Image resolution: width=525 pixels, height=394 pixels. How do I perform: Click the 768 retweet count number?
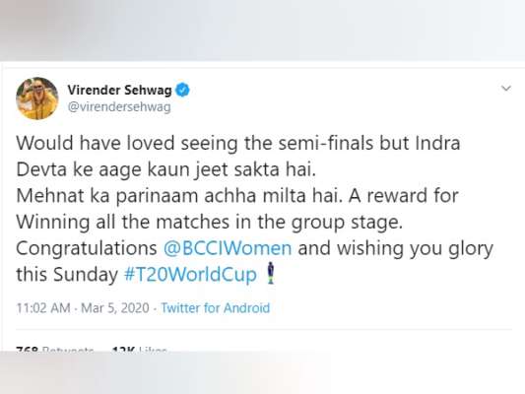[27, 349]
